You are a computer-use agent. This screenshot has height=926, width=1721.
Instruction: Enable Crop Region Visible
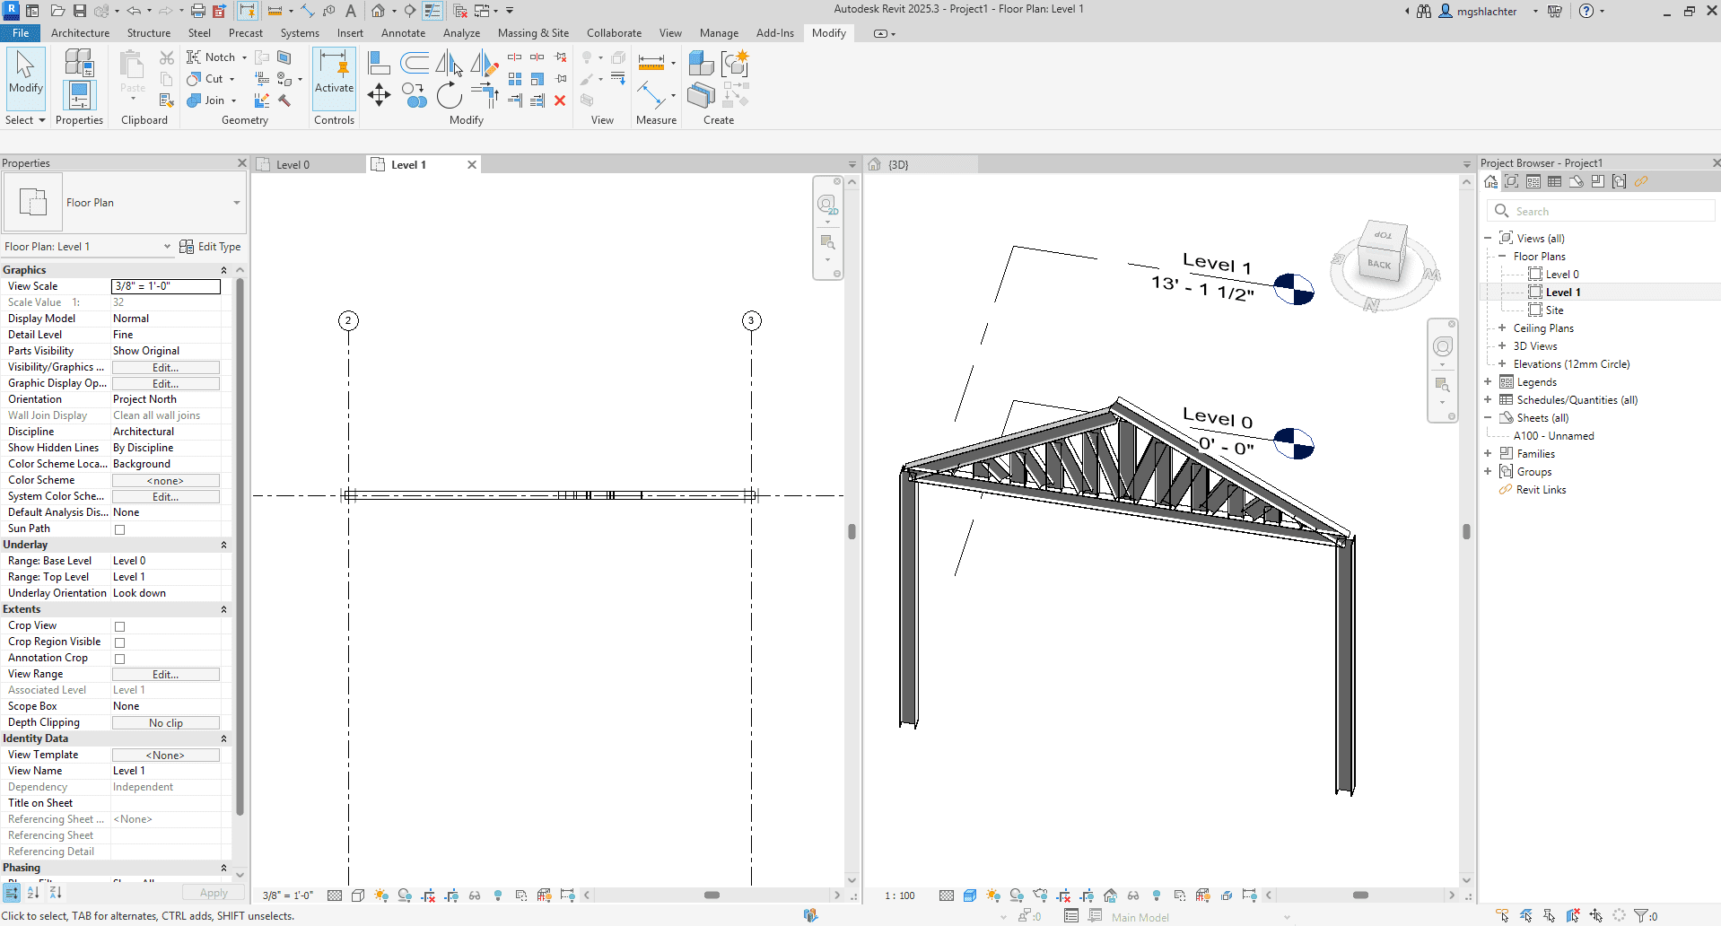click(120, 642)
